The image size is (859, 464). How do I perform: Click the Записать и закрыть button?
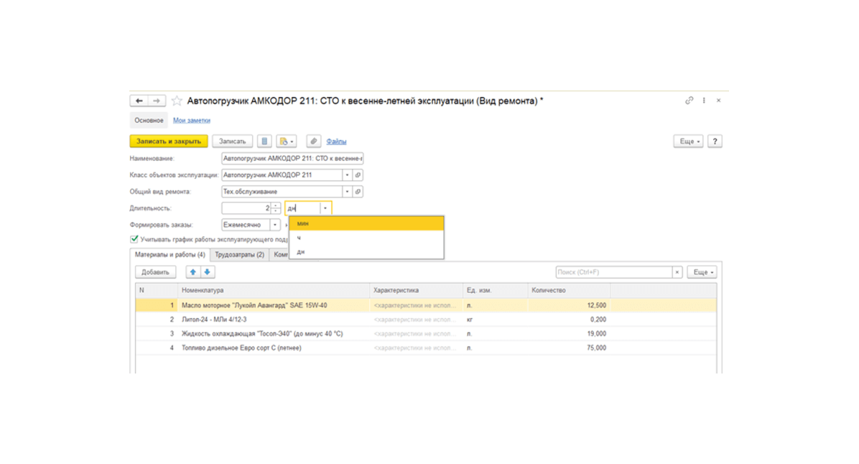pos(169,141)
